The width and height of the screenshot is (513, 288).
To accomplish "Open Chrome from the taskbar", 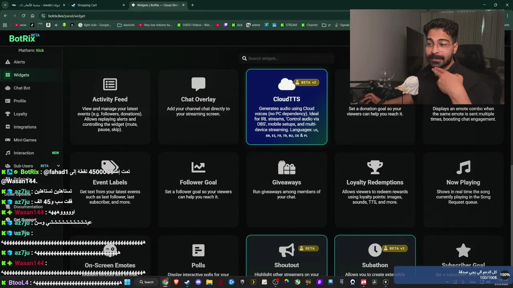I will (165, 282).
